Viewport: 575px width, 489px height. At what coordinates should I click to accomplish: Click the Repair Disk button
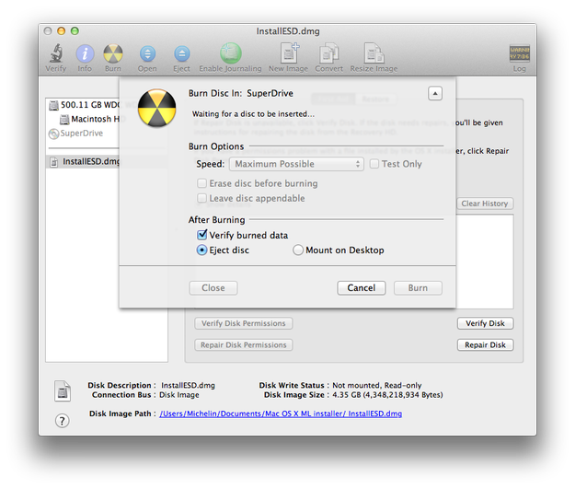tap(485, 345)
